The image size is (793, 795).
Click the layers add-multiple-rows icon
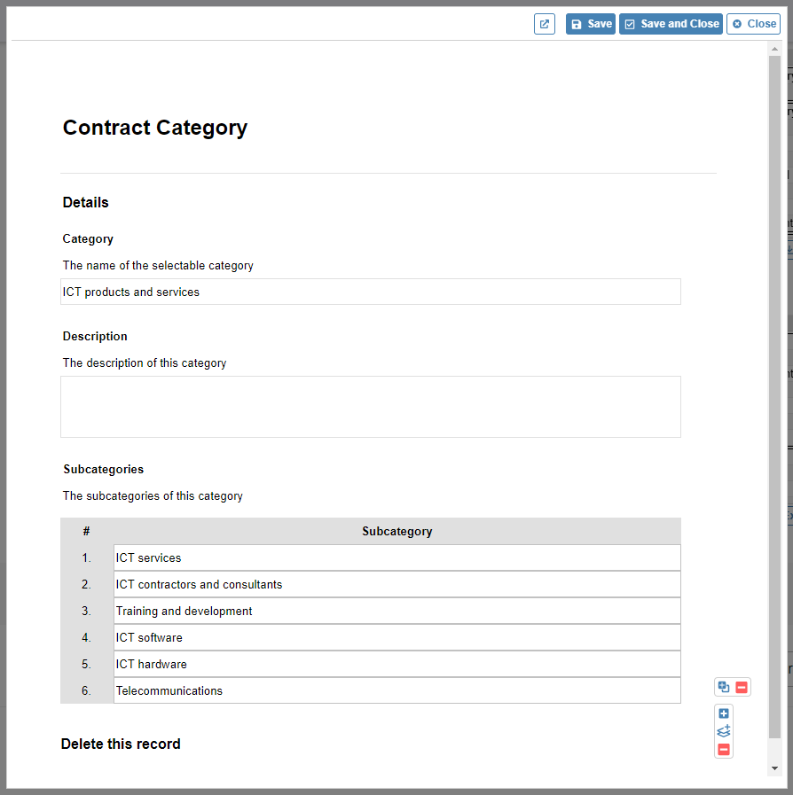tap(724, 731)
